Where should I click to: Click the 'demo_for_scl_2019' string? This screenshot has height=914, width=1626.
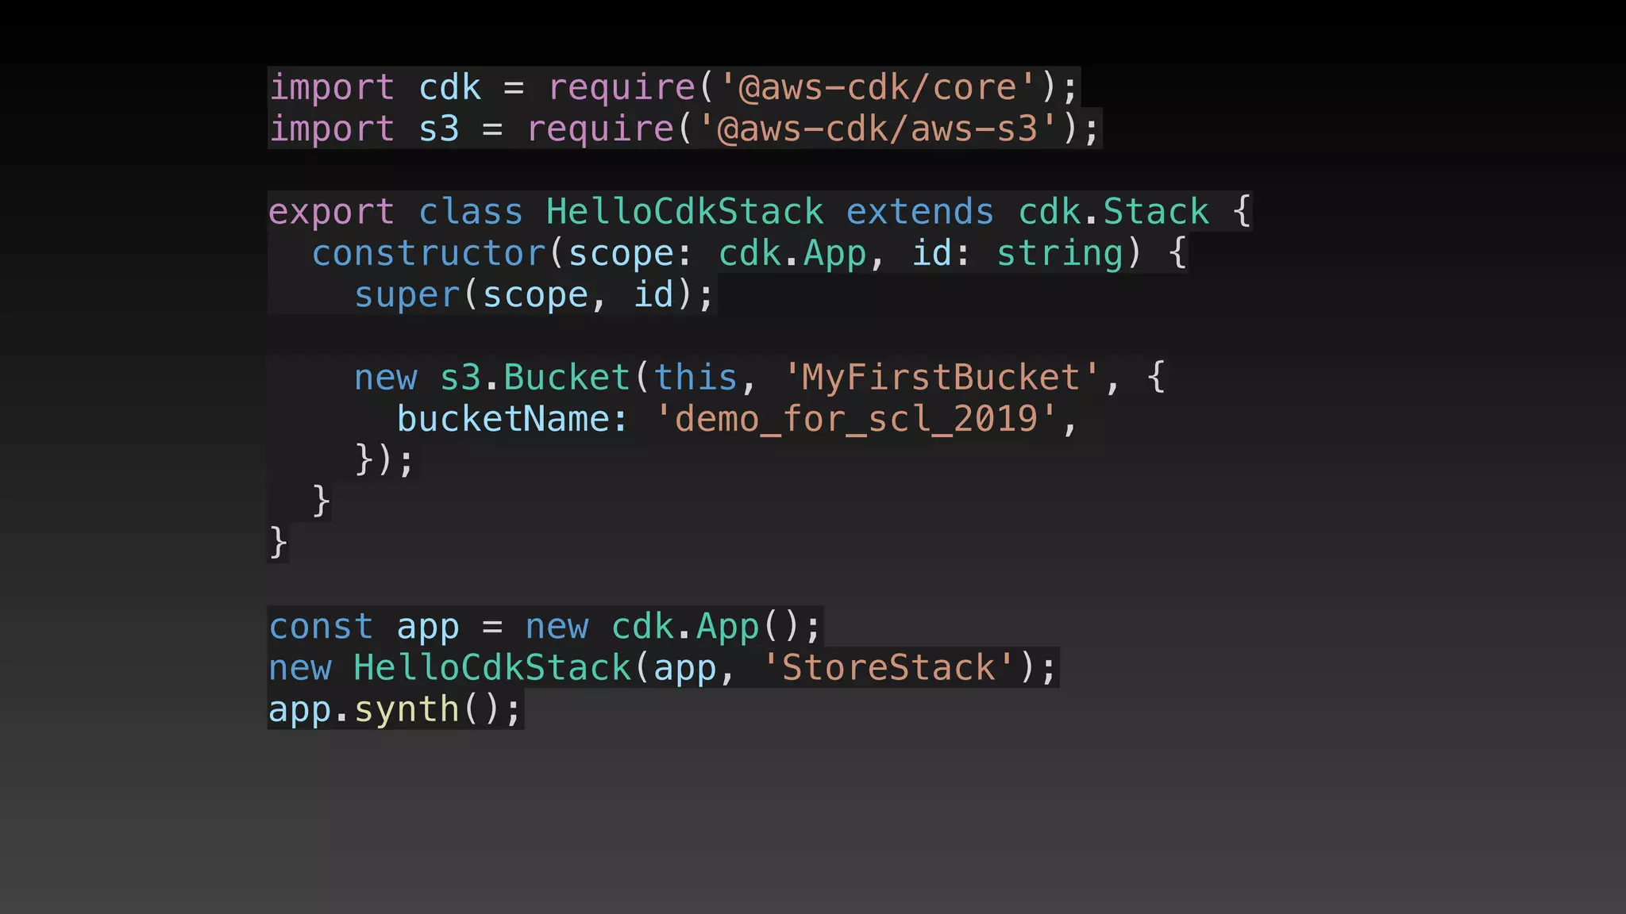[856, 418]
